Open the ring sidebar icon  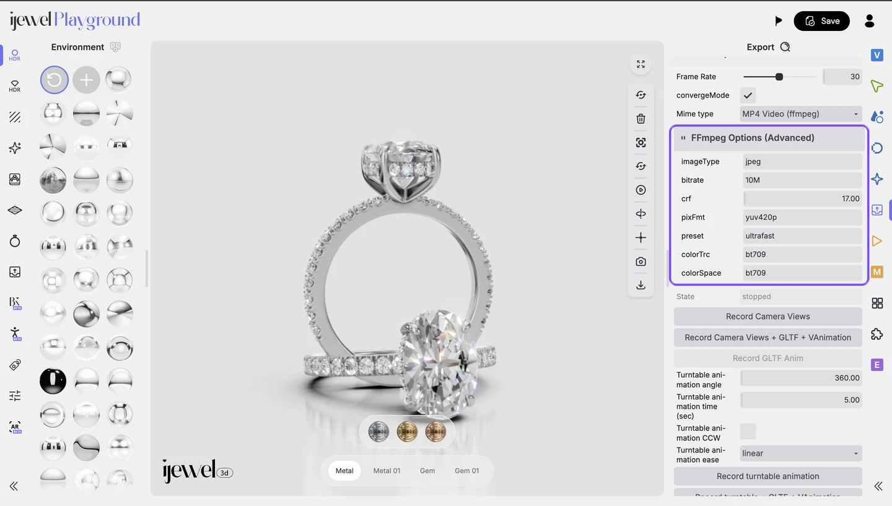15,241
